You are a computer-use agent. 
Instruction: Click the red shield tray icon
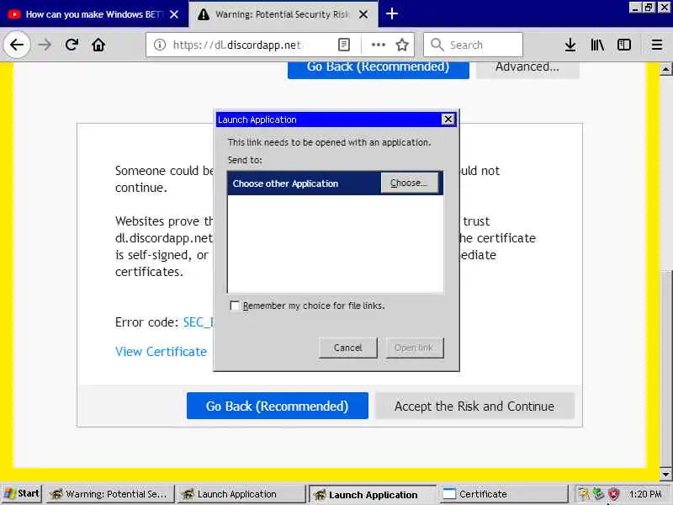click(614, 494)
